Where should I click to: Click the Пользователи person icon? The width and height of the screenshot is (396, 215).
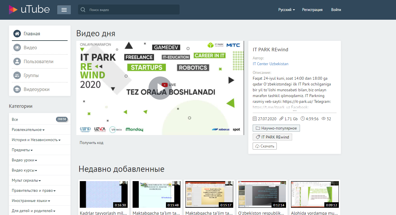[17, 61]
